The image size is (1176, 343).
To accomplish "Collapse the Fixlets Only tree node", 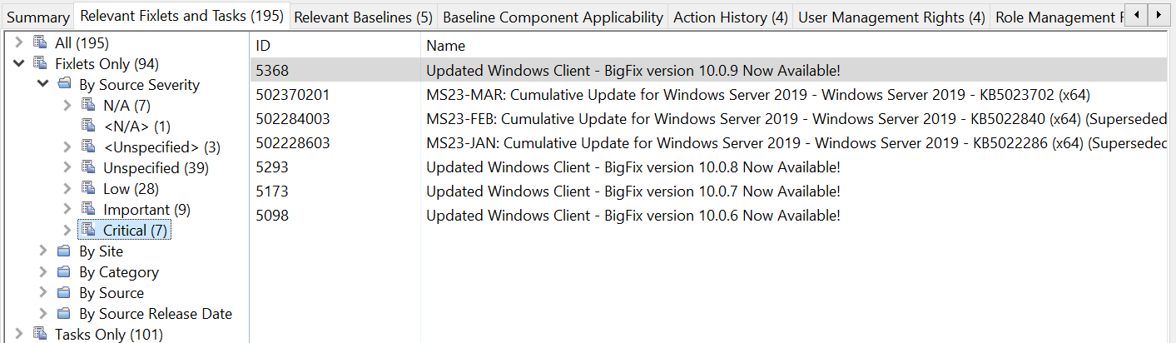I will 18,64.
